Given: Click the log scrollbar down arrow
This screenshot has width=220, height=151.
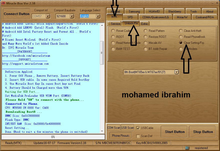Looking at the screenshot, I should (x=102, y=131).
